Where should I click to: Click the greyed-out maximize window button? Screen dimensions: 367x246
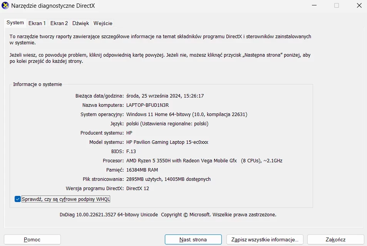[337, 6]
